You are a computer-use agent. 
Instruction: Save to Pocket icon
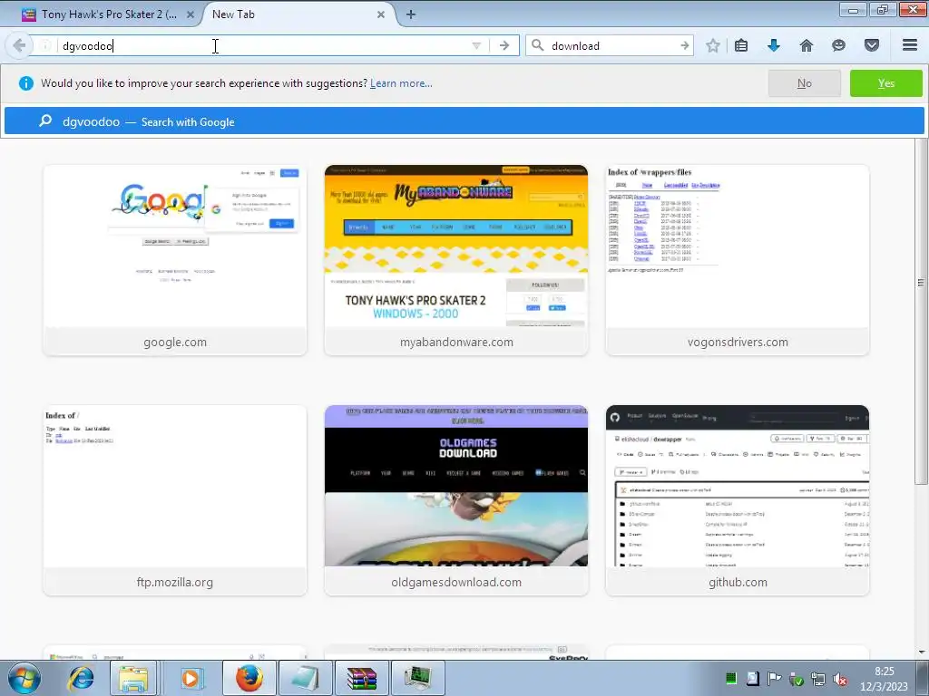(872, 45)
